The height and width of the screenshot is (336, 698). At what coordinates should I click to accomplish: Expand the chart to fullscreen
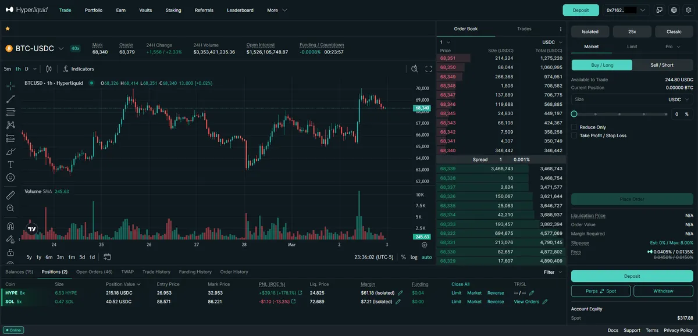pos(428,69)
